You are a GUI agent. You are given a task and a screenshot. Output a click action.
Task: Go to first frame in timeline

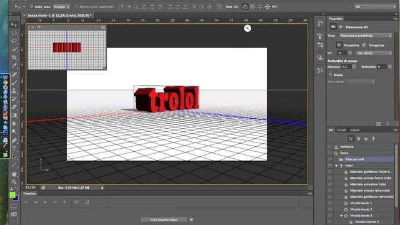(26, 202)
